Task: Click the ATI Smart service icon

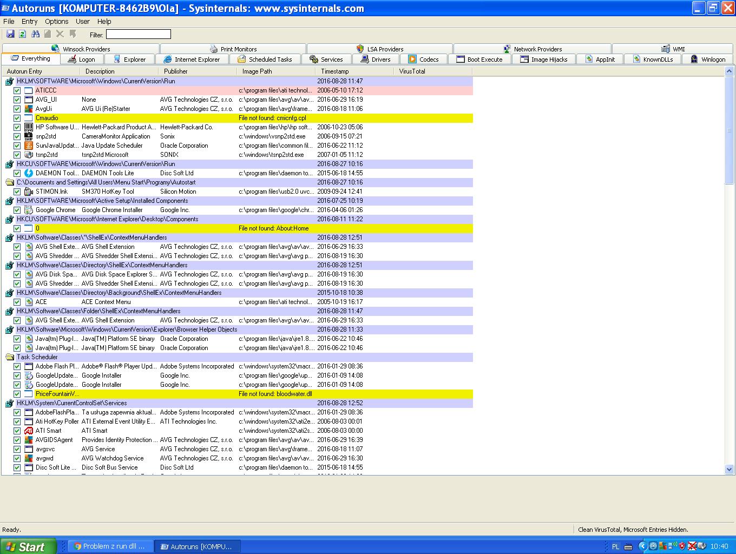Action: pyautogui.click(x=29, y=431)
